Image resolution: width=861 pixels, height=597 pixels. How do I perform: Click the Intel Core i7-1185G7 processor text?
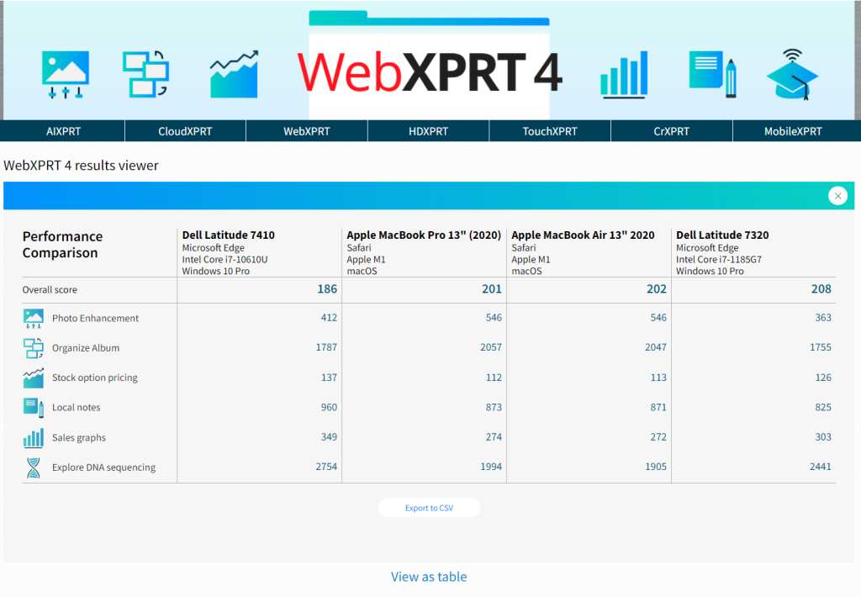pos(719,259)
